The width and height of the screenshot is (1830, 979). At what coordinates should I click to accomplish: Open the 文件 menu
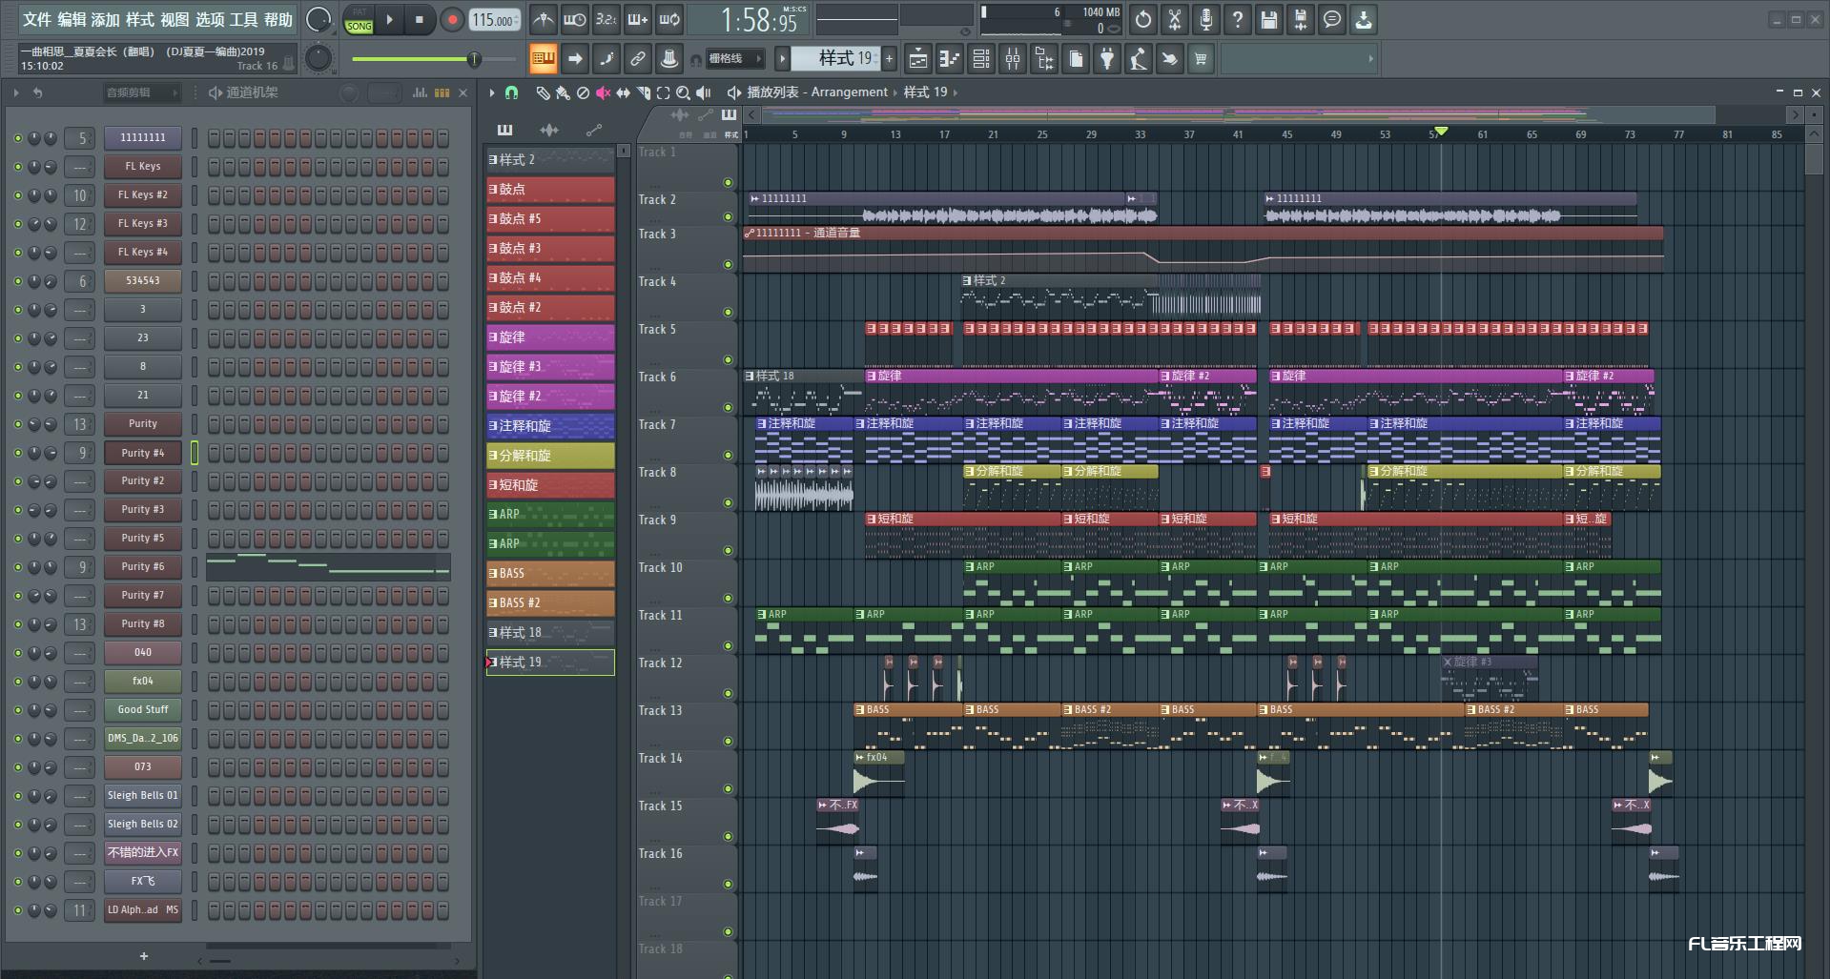tap(37, 19)
